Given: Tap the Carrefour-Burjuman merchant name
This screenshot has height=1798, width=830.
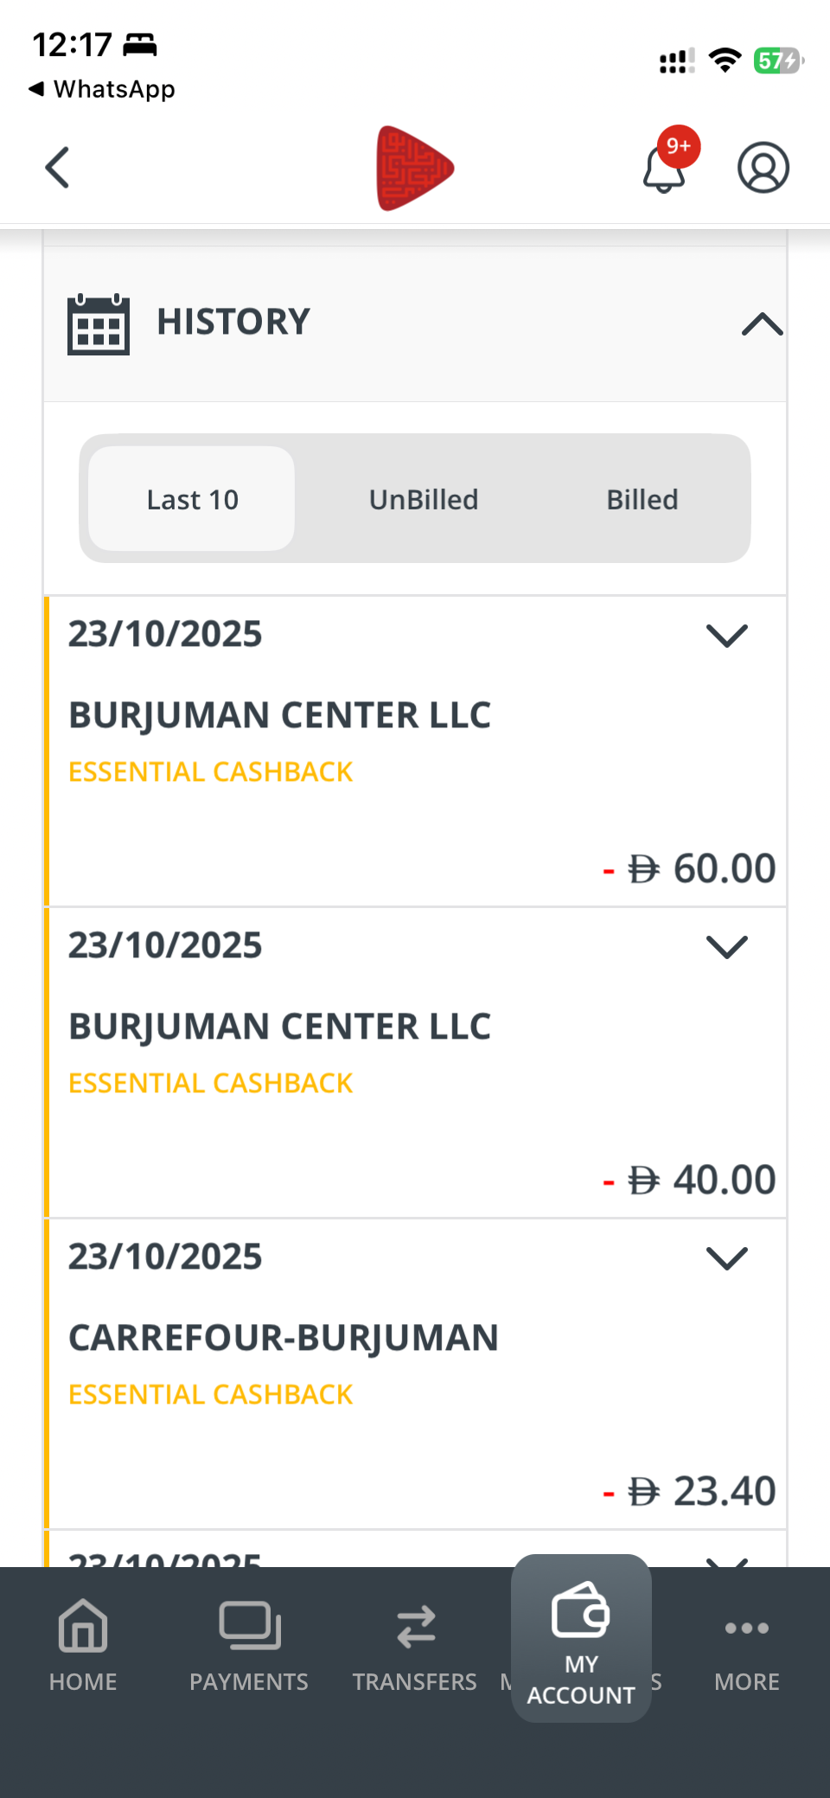Looking at the screenshot, I should tap(284, 1338).
